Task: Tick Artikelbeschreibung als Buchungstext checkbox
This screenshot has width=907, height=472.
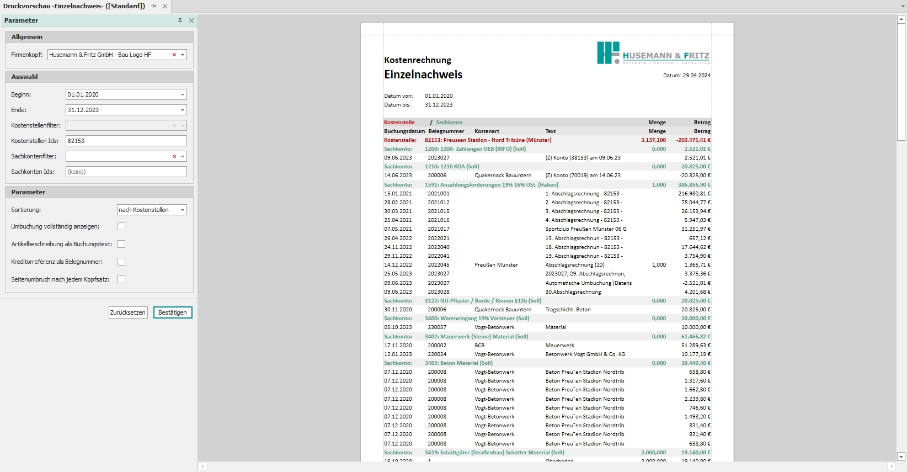Action: click(121, 244)
